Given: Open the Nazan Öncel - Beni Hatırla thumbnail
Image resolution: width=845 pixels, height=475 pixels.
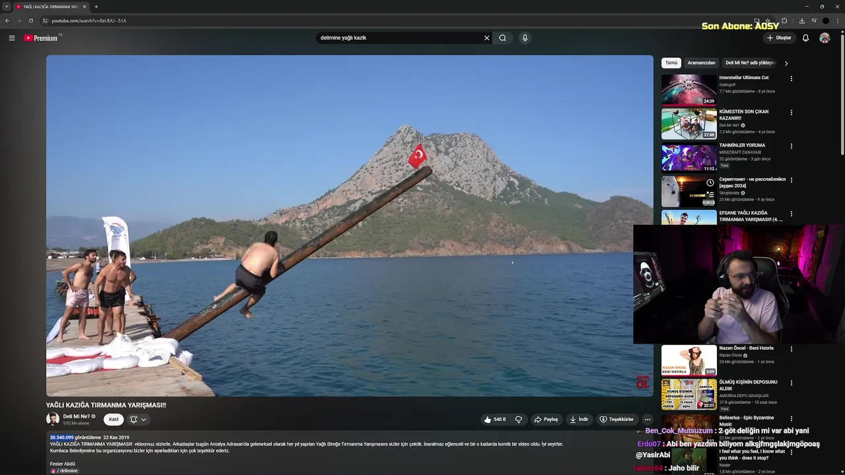Looking at the screenshot, I should [x=689, y=360].
